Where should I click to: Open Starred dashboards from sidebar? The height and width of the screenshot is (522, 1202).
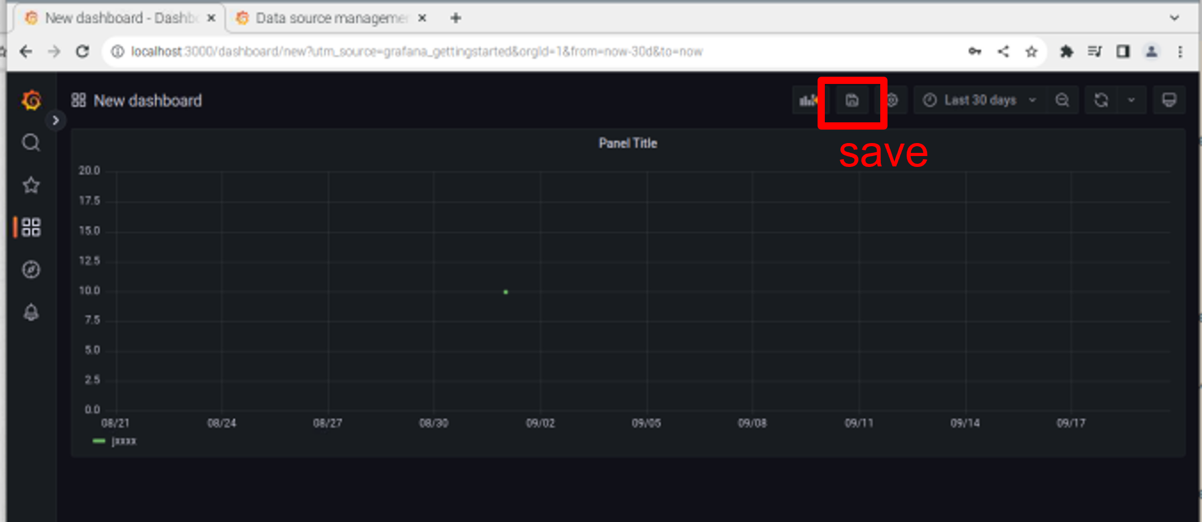coord(31,185)
